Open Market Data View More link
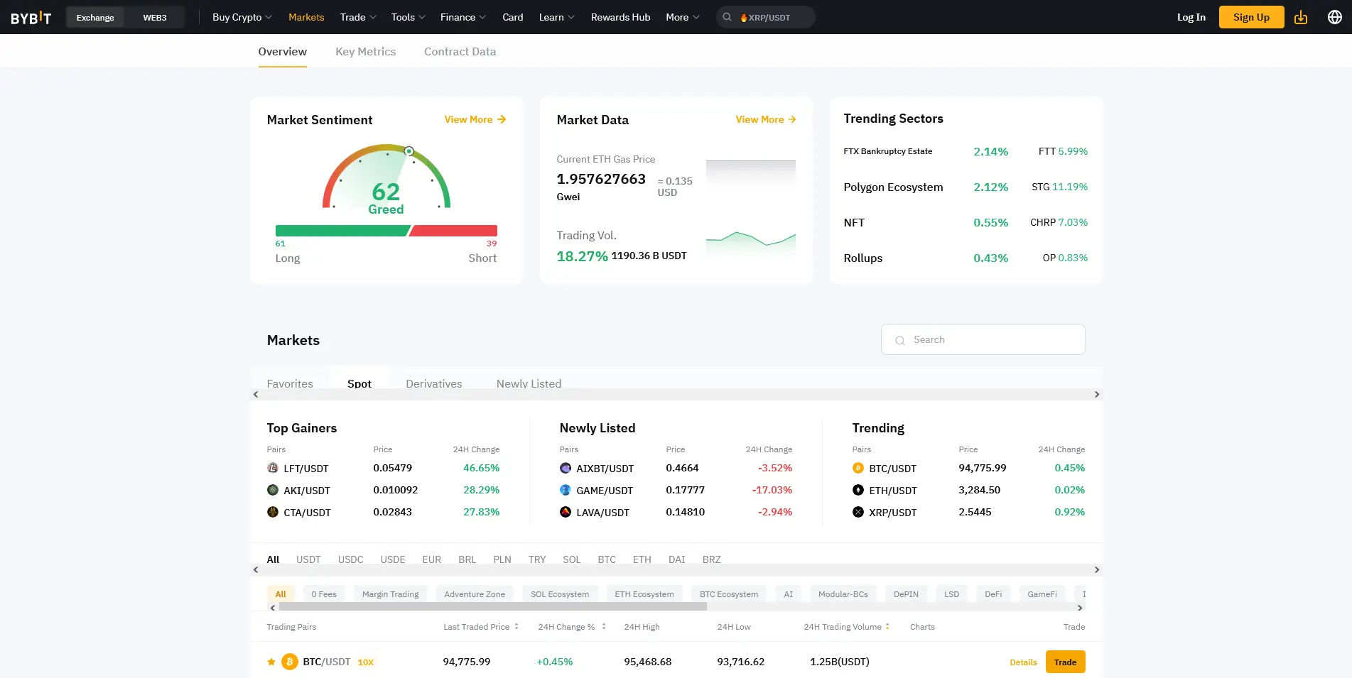 (x=766, y=119)
